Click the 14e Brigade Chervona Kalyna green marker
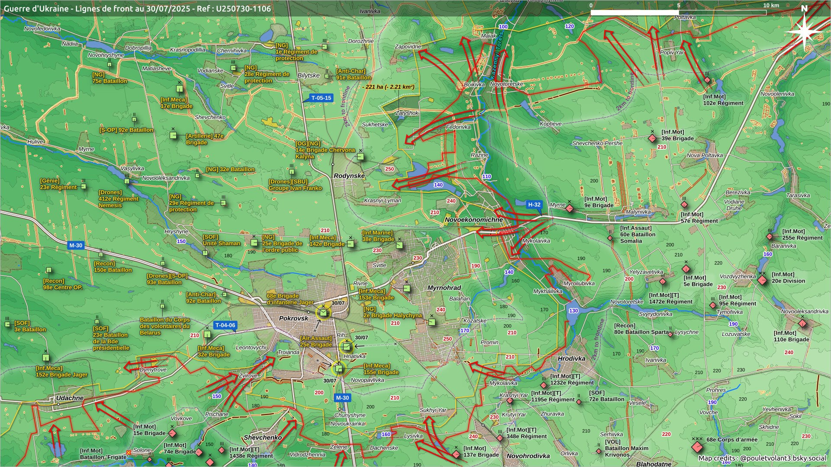Image resolution: width=831 pixels, height=467 pixels. (361, 157)
